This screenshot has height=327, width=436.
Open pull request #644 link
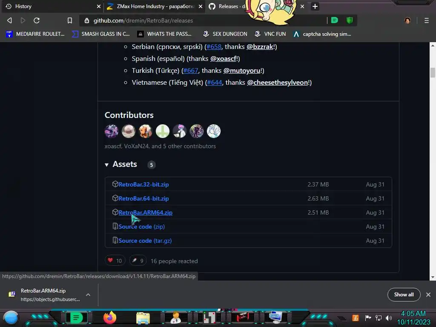click(215, 83)
